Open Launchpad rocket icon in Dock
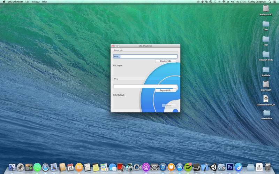The width and height of the screenshot is (279, 174). tap(20, 167)
